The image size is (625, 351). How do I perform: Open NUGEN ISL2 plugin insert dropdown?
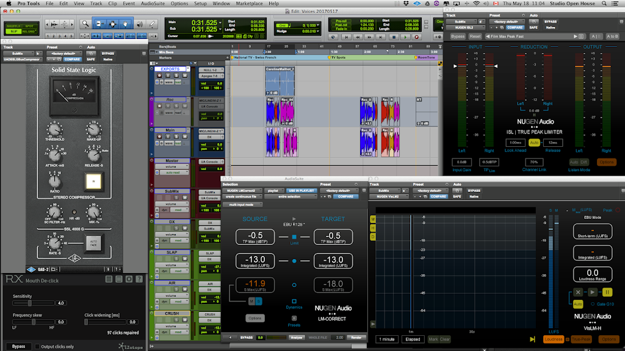tap(464, 28)
